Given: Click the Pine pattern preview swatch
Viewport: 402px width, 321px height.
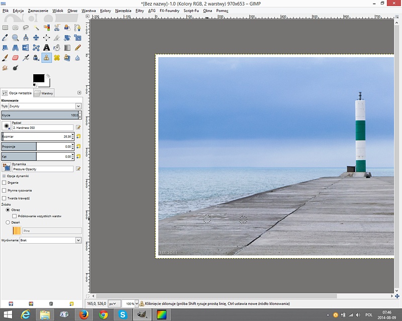Looking at the screenshot, I should click(17, 231).
